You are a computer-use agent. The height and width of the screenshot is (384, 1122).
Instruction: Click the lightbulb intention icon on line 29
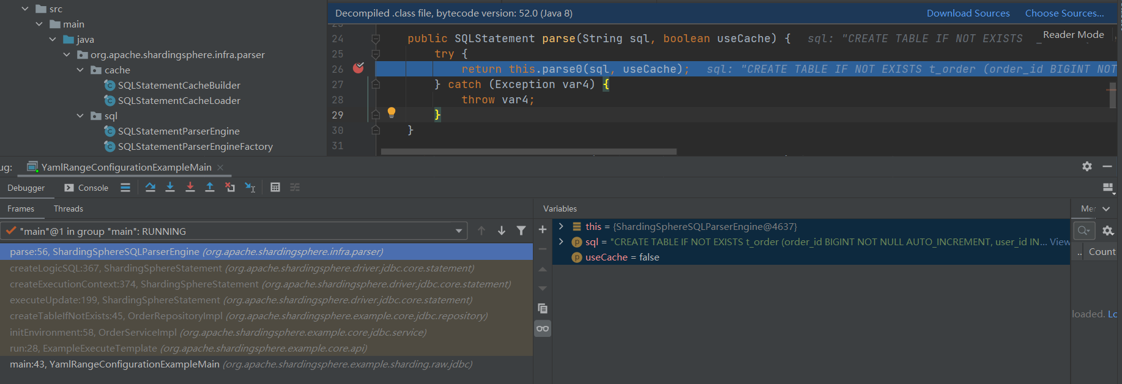click(392, 113)
